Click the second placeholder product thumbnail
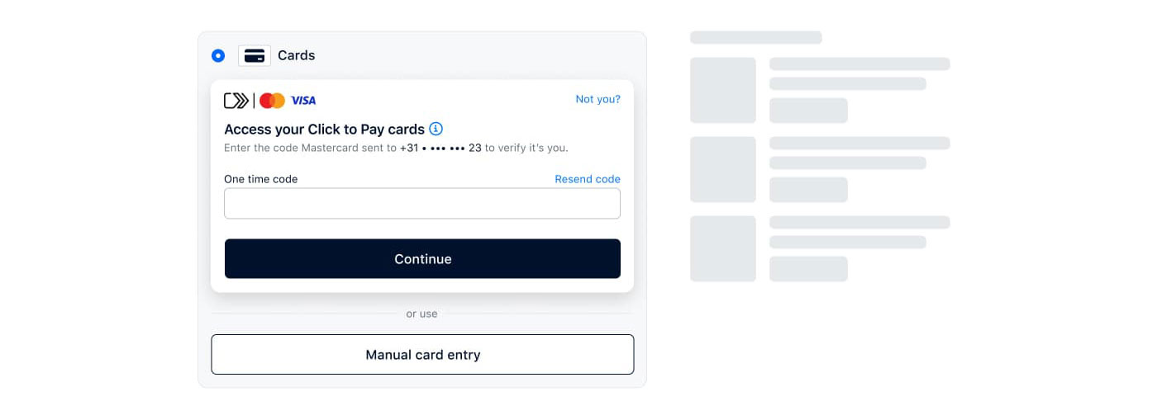 pos(722,169)
